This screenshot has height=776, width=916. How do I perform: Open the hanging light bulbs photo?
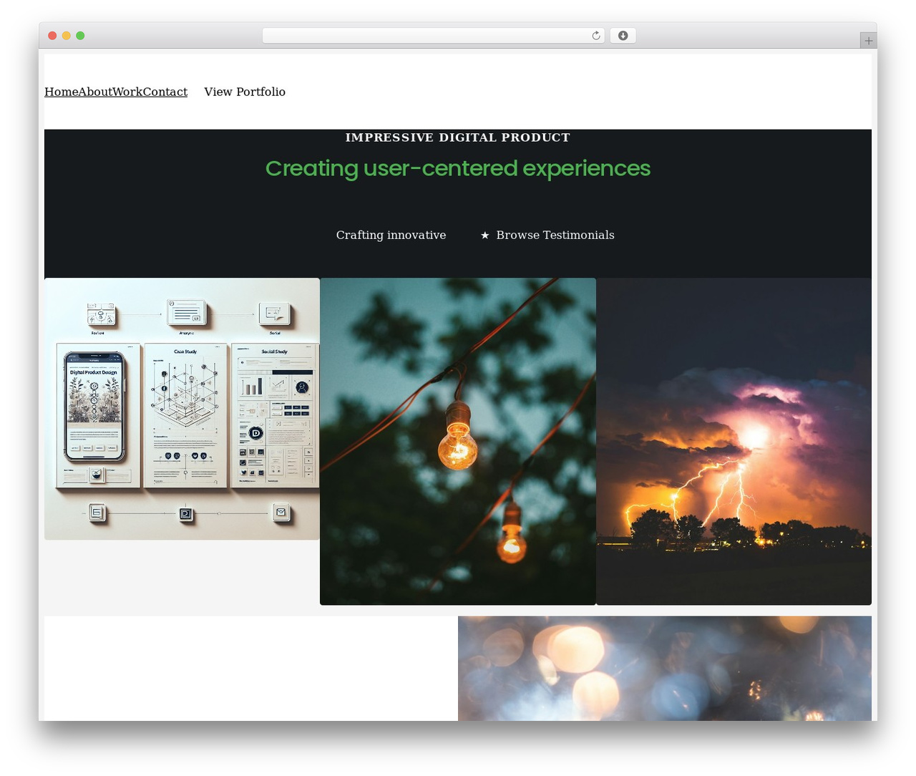(458, 441)
